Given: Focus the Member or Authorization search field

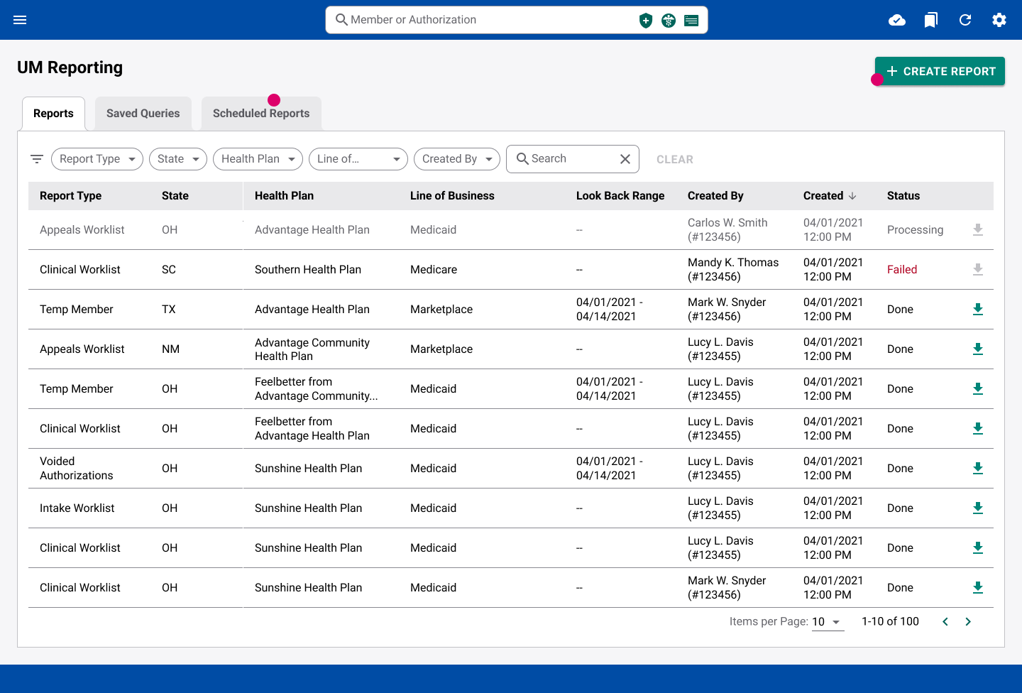Looking at the screenshot, I should click(x=517, y=20).
